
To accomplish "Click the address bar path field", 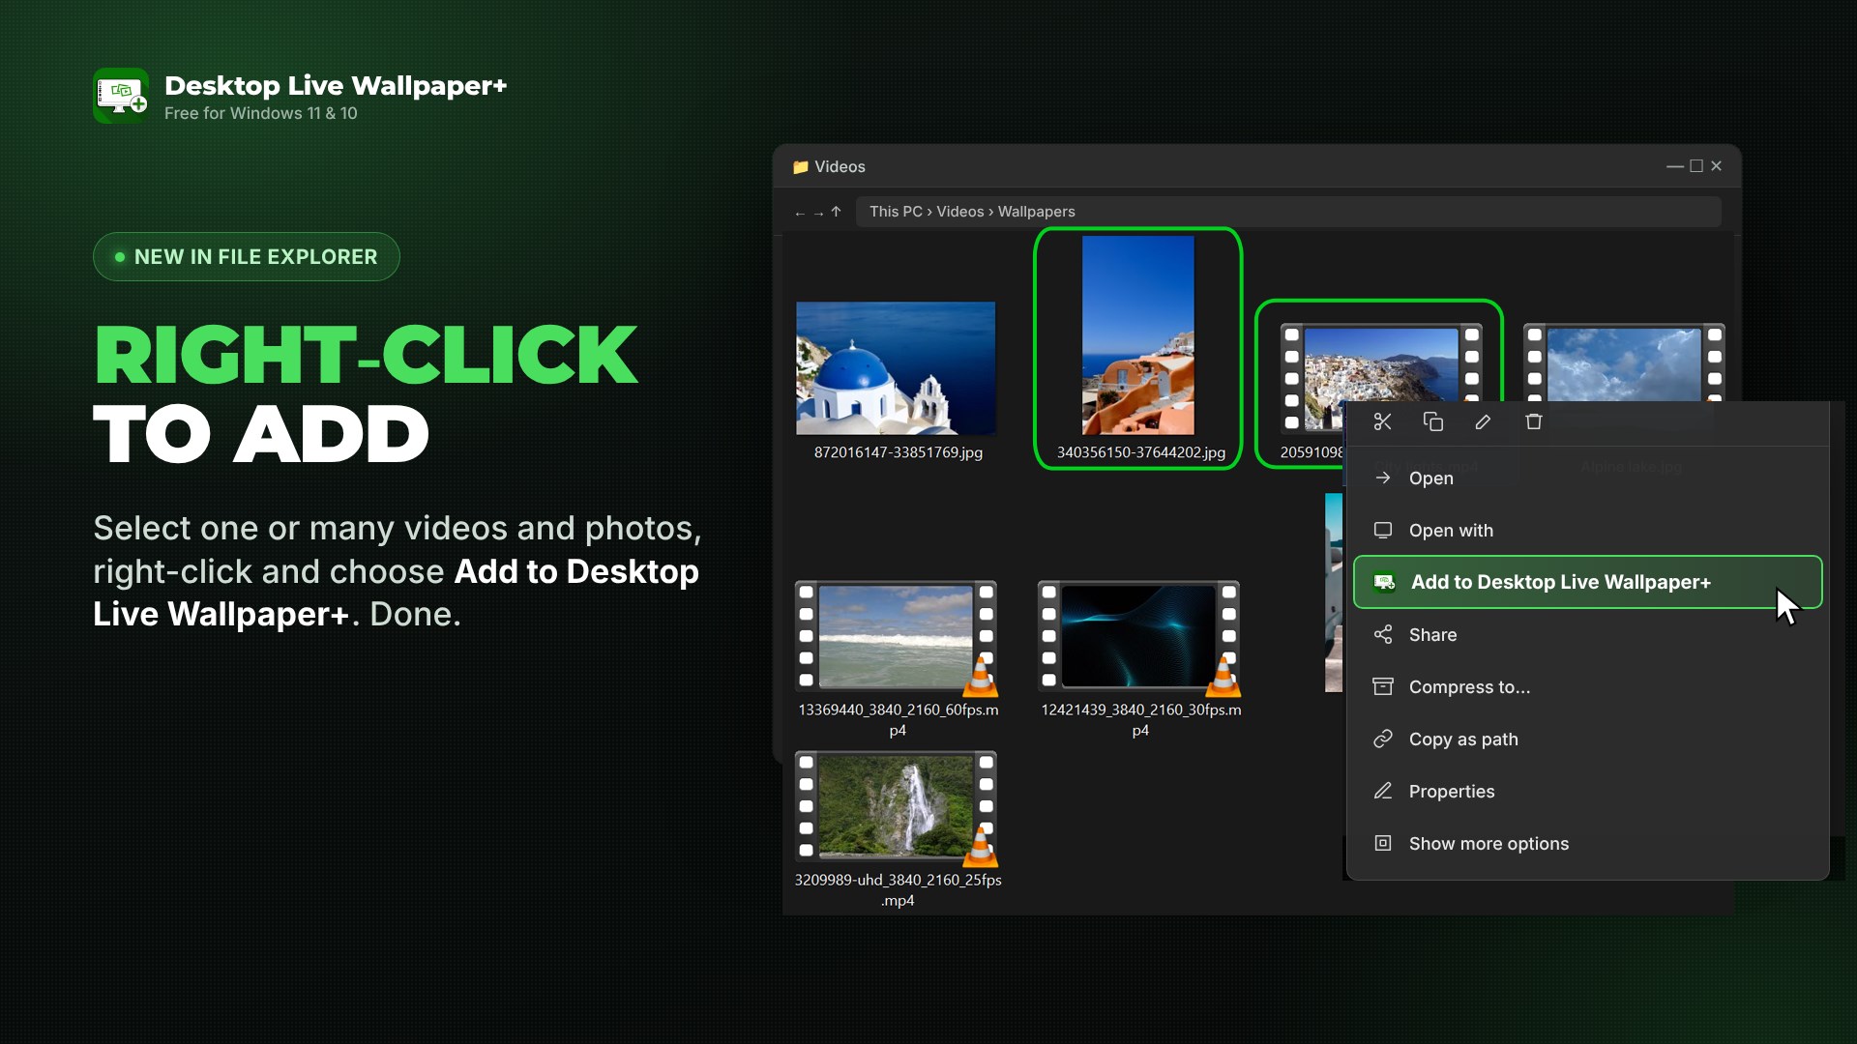I will point(1288,212).
